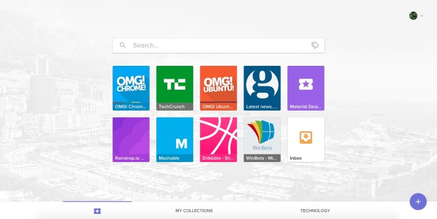Viewport: 437px width, 219px height.
Task: Open the OMG! Chrome speed dial tile
Action: [131, 88]
